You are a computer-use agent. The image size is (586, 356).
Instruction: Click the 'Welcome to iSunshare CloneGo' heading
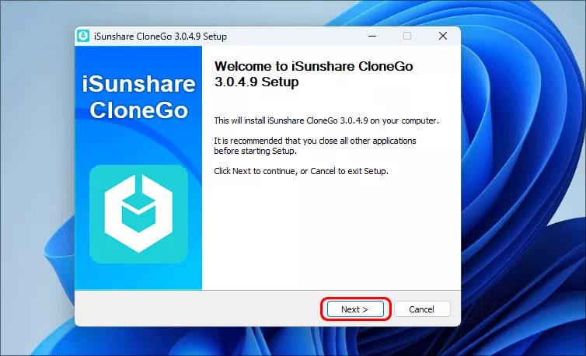coord(313,74)
